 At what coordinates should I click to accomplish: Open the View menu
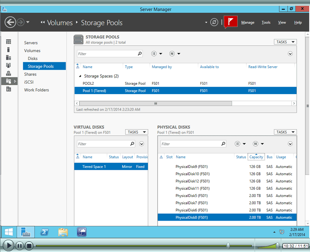[x=282, y=22]
